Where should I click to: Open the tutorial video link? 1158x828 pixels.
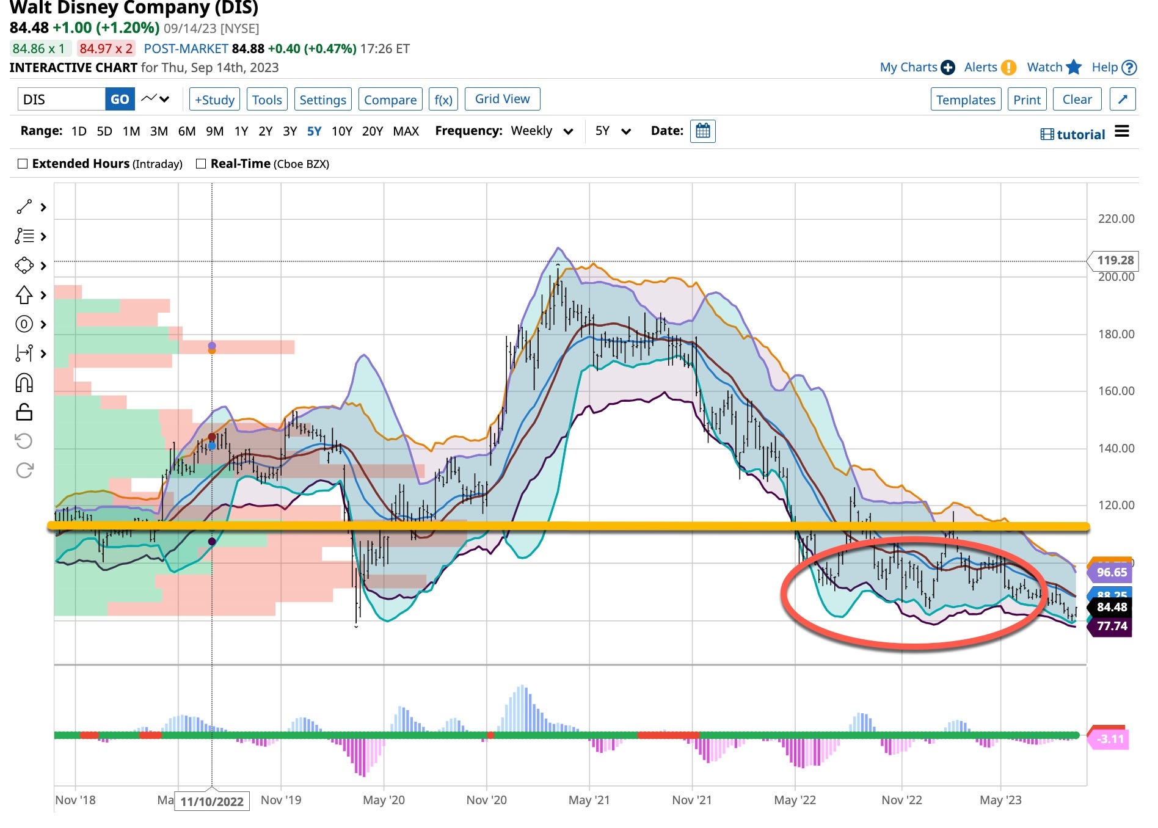point(1072,134)
